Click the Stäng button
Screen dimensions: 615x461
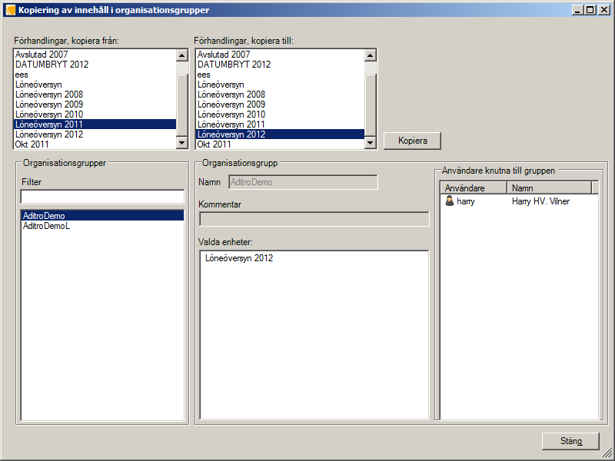click(570, 441)
